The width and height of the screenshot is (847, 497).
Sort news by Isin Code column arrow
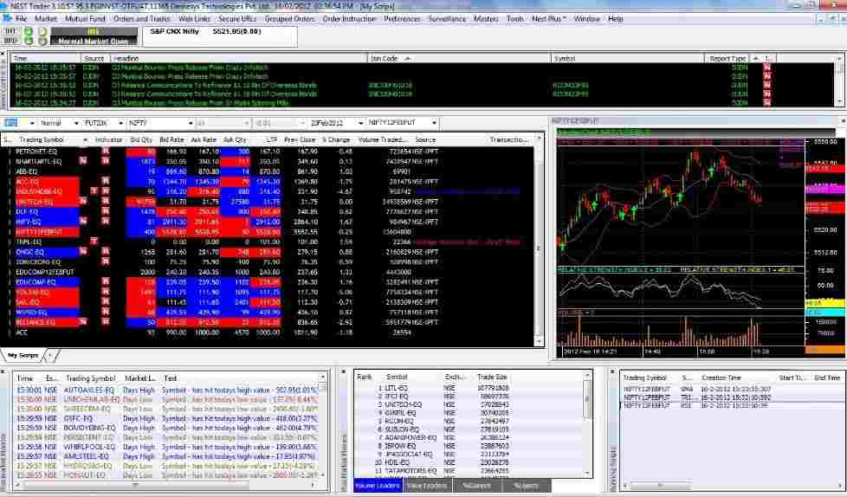[408, 58]
